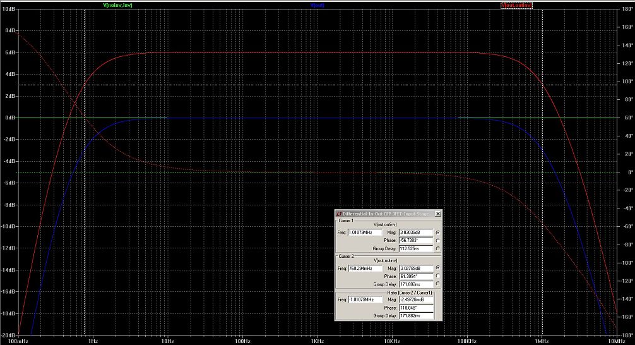The image size is (635, 345).
Task: Click the 1Hz frequency axis label
Action: point(93,341)
